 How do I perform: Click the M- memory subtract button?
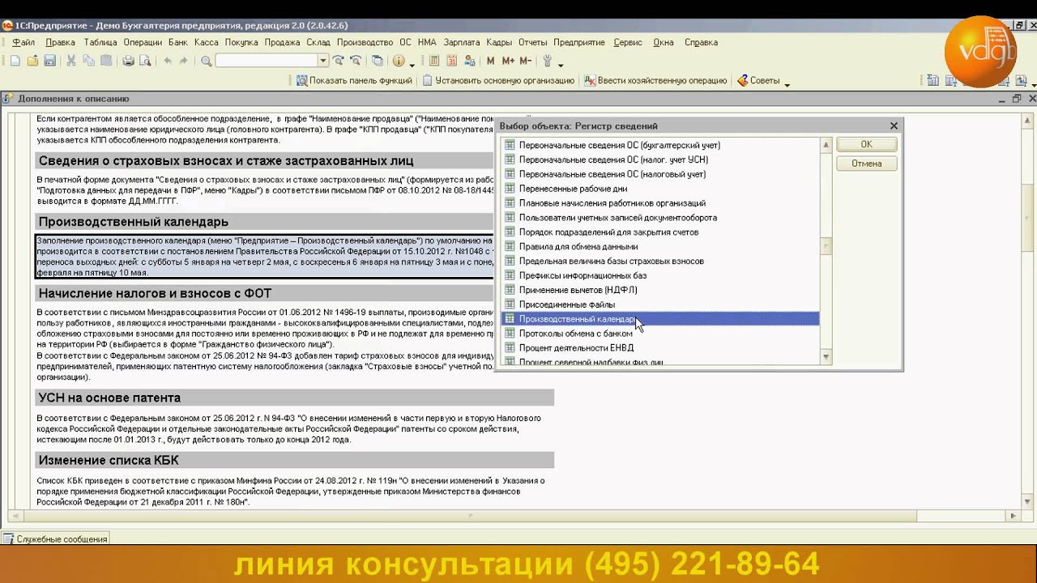point(525,61)
